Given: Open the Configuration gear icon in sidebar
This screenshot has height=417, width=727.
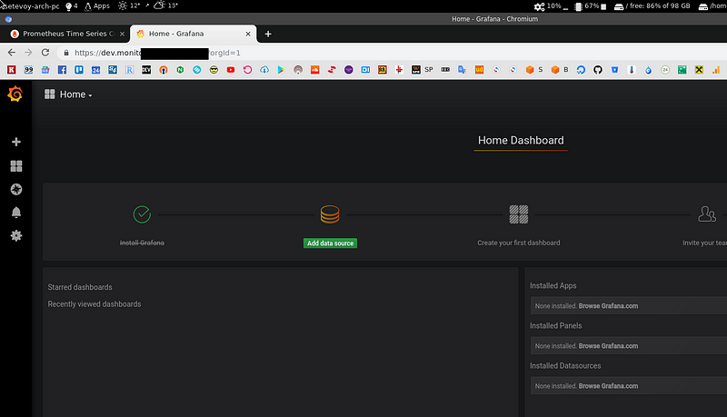Looking at the screenshot, I should (16, 235).
